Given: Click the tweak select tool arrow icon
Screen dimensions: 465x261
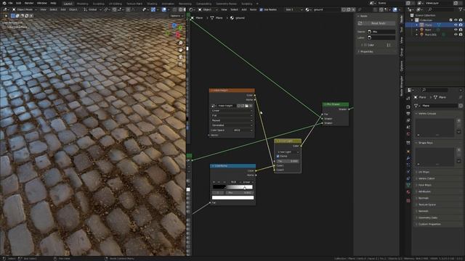Looking at the screenshot, I should click(6, 16).
